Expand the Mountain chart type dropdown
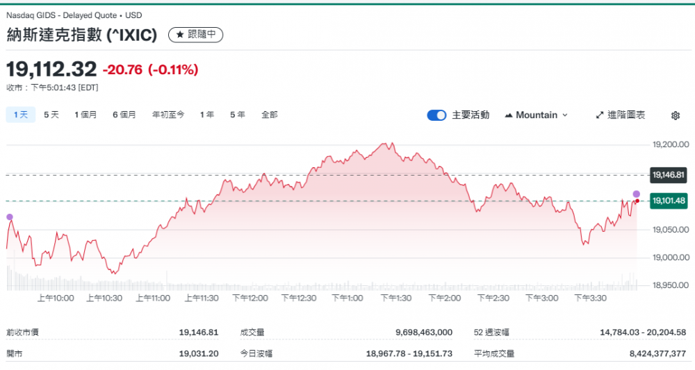This screenshot has height=370, width=695. pos(564,115)
